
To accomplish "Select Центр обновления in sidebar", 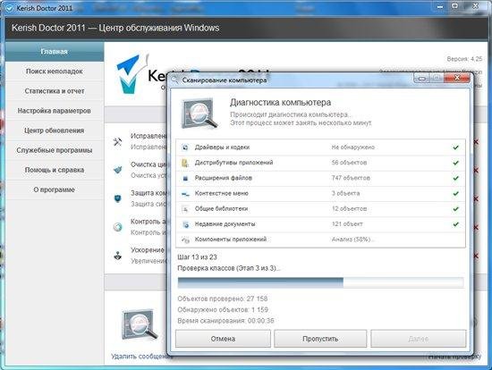I will coord(54,130).
